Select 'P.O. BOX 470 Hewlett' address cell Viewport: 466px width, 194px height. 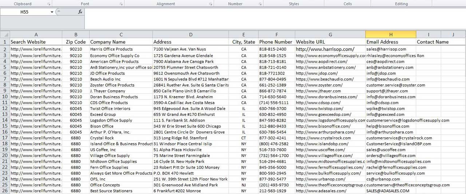pos(191,173)
